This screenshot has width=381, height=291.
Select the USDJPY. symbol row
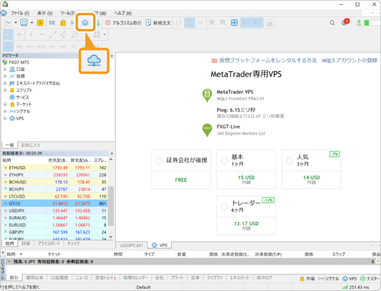tap(55, 210)
